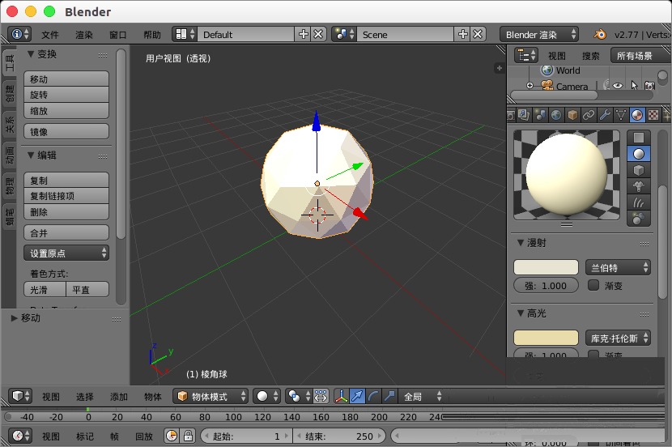Open the object mode dropdown

(x=211, y=396)
